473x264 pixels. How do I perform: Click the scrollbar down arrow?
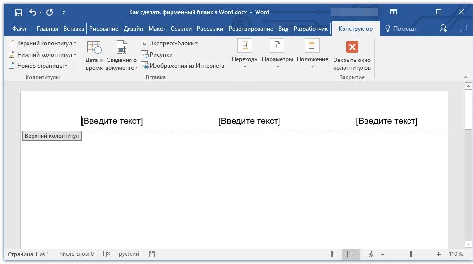click(x=468, y=244)
